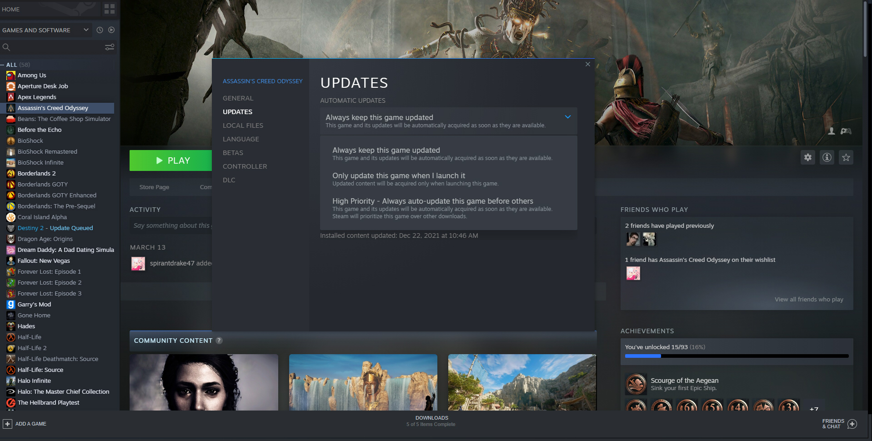Click the search magnifier in the sidebar
Viewport: 872px width, 441px height.
click(6, 47)
